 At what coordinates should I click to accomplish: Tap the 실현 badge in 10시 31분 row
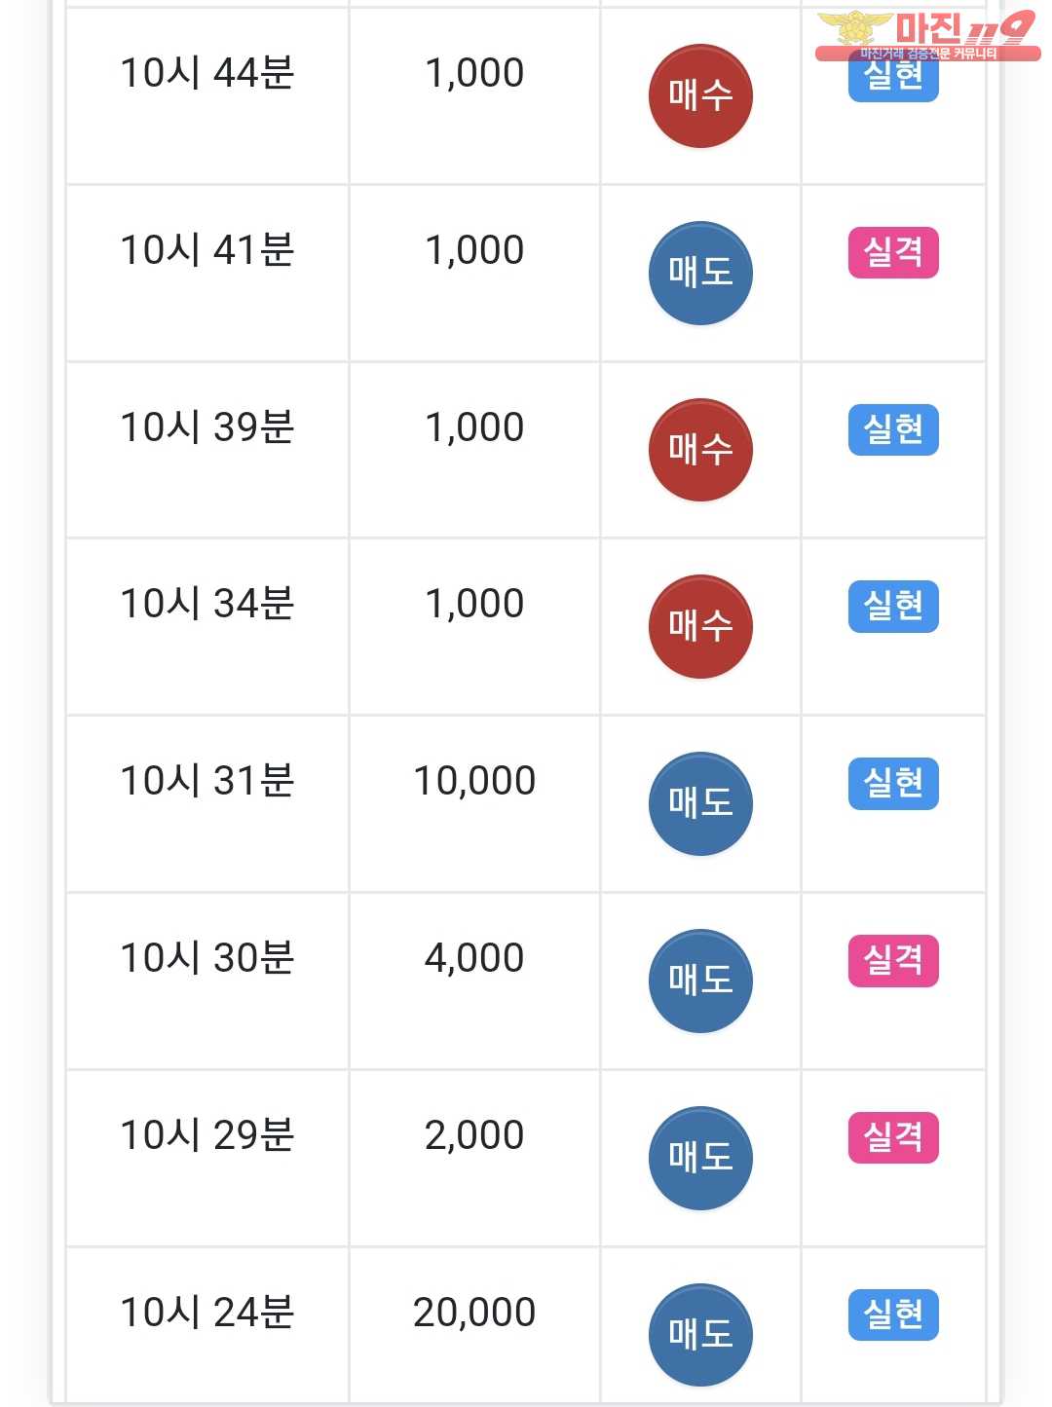tap(893, 783)
